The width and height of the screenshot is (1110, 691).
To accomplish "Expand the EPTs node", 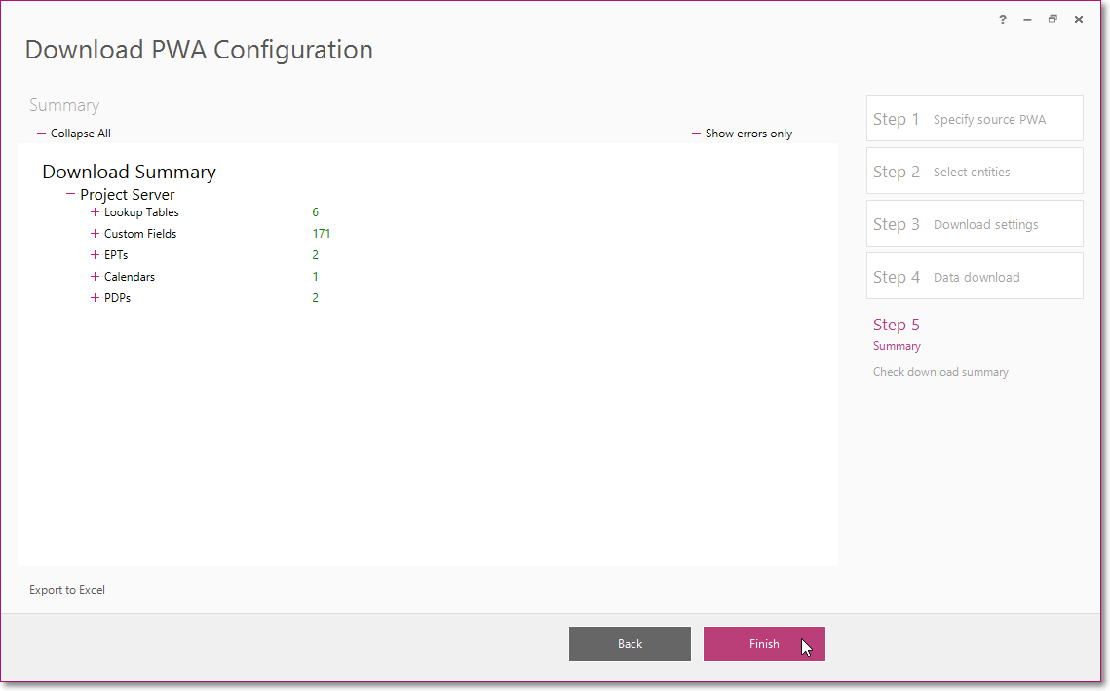I will click(x=95, y=255).
